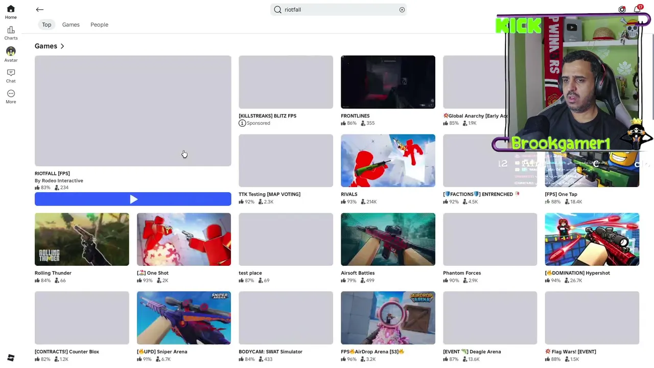Open the Airsoft Battles thumbnail
The width and height of the screenshot is (654, 368).
point(388,239)
